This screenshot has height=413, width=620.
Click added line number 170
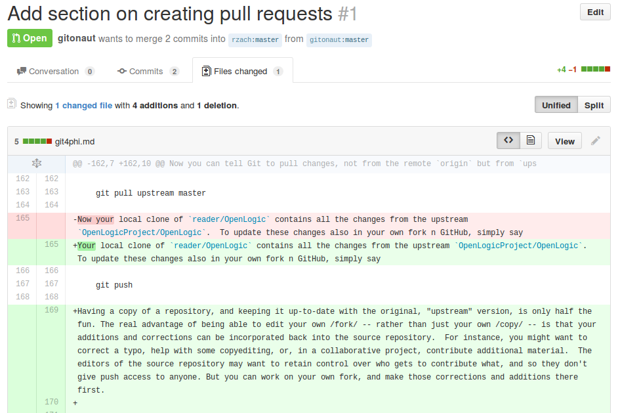pos(51,402)
